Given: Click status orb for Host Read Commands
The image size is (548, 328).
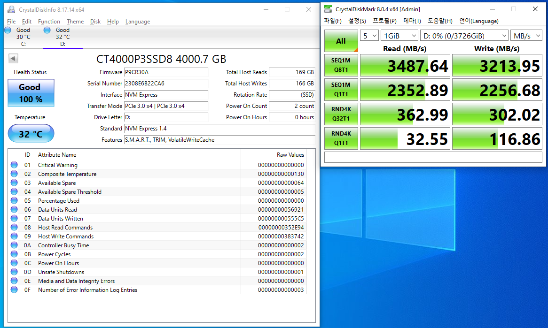Looking at the screenshot, I should coord(14,227).
